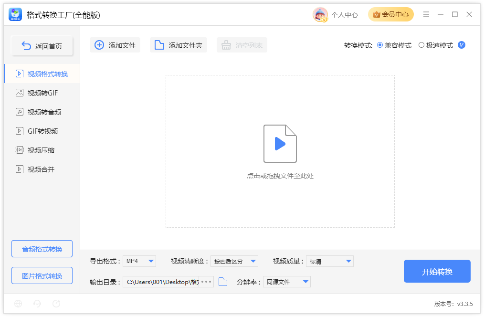484x317 pixels.
Task: Click the app logo icon in title bar
Action: pos(15,14)
